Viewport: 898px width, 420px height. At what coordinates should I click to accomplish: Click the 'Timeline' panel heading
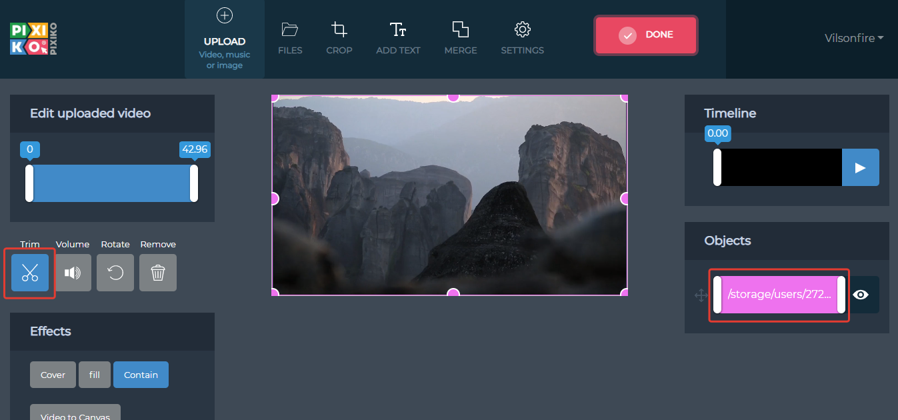pyautogui.click(x=730, y=113)
